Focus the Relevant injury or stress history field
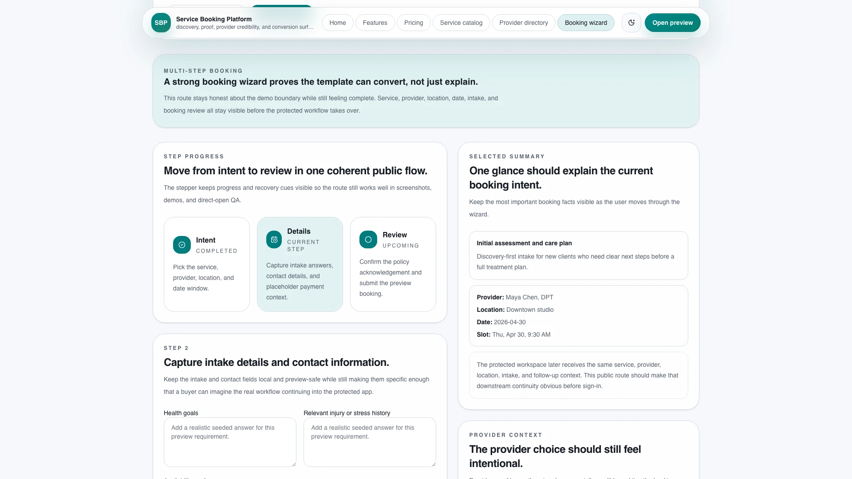 coord(370,442)
